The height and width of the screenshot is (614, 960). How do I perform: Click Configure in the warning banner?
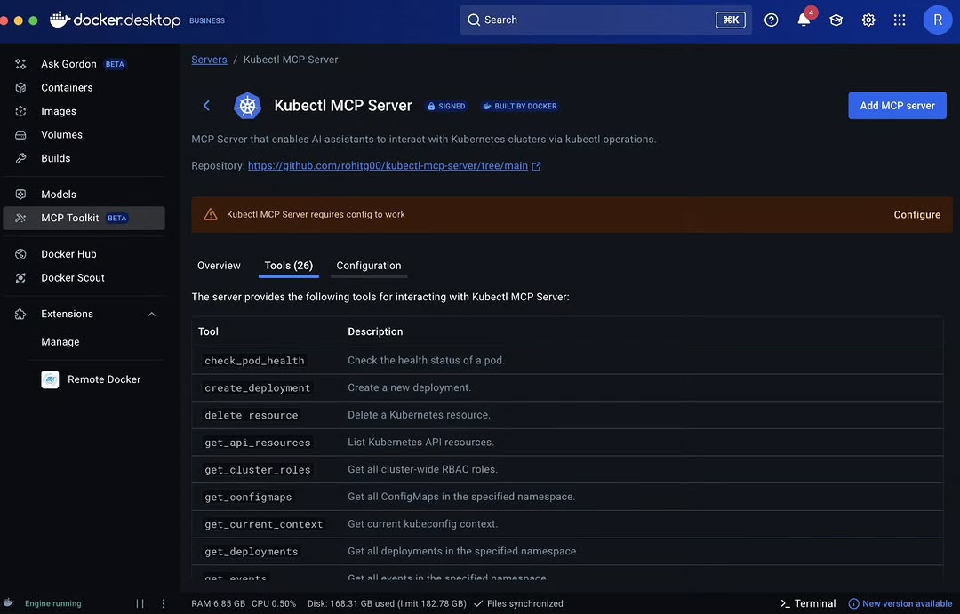tap(916, 215)
